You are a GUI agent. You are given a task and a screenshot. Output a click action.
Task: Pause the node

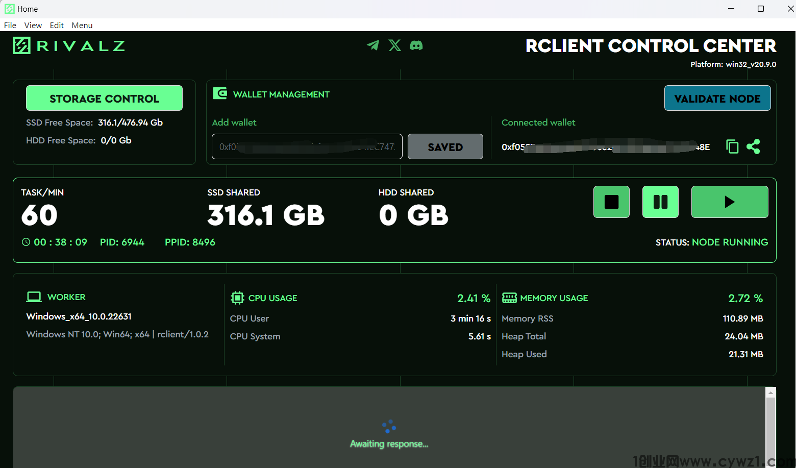(660, 202)
